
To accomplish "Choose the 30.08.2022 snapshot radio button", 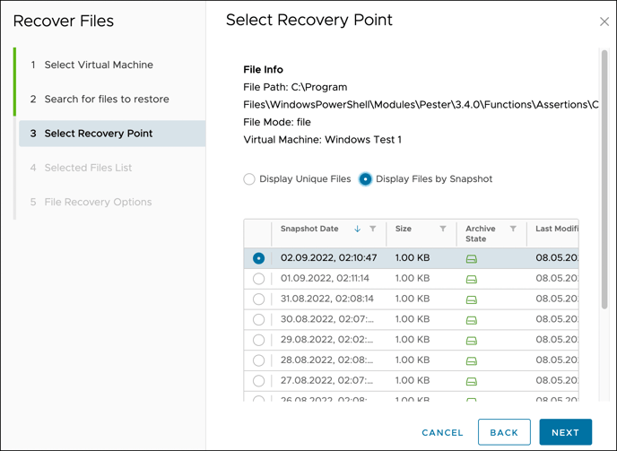I will [258, 319].
